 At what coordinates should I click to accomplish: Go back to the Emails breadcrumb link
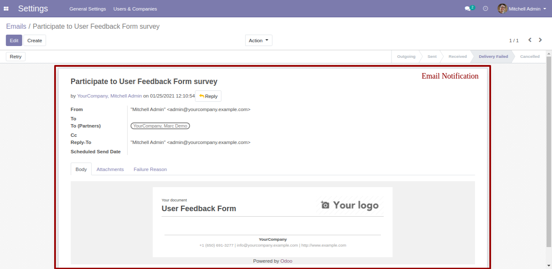coord(16,26)
